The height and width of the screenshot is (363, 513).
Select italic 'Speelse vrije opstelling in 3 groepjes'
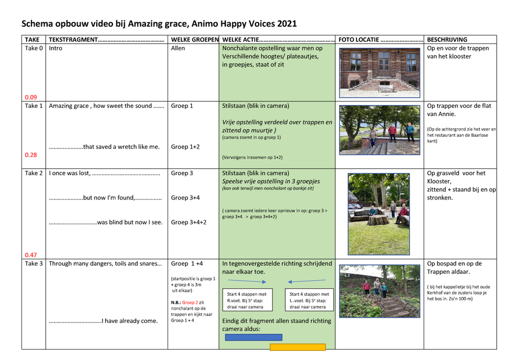coord(271,181)
